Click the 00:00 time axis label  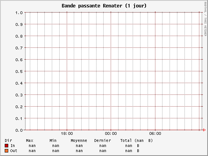coord(111,134)
